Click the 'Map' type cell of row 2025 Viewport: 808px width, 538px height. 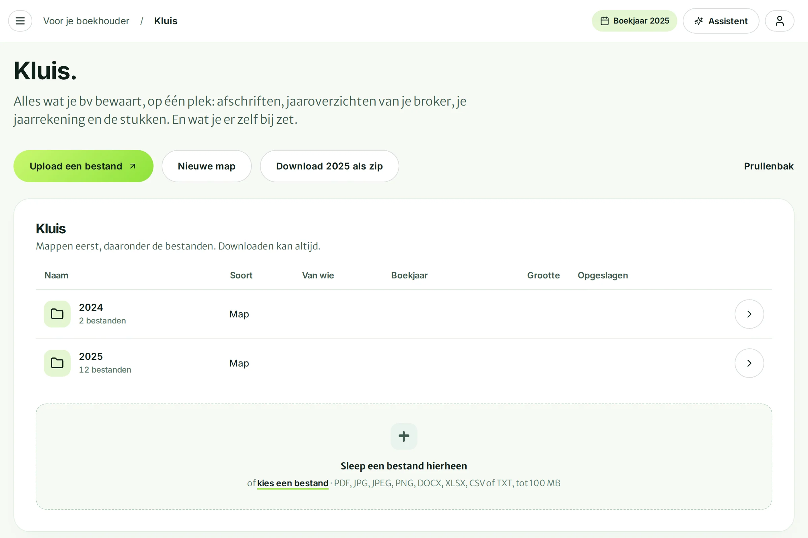pos(239,363)
